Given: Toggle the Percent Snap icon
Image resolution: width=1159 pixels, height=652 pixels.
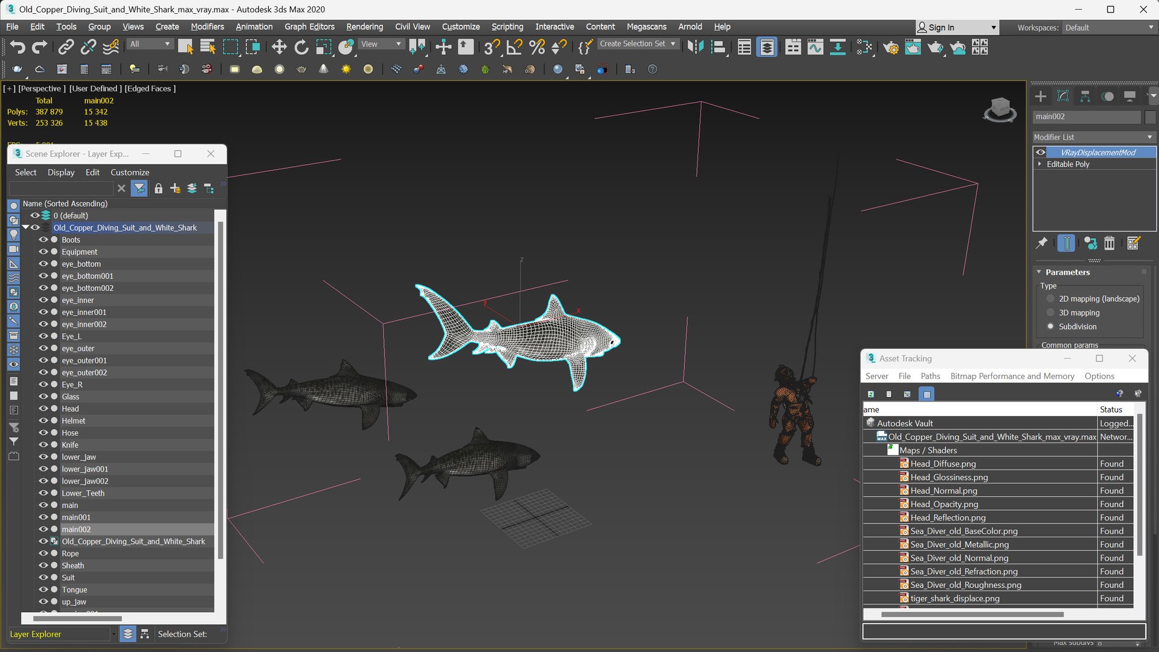Looking at the screenshot, I should [536, 47].
